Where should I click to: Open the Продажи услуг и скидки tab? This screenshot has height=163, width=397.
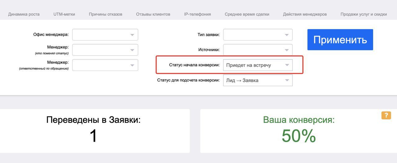(x=364, y=14)
